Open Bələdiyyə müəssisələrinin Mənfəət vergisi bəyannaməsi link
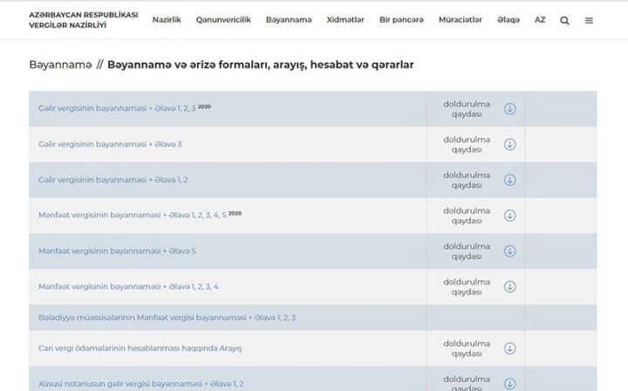This screenshot has width=628, height=391. tap(167, 318)
